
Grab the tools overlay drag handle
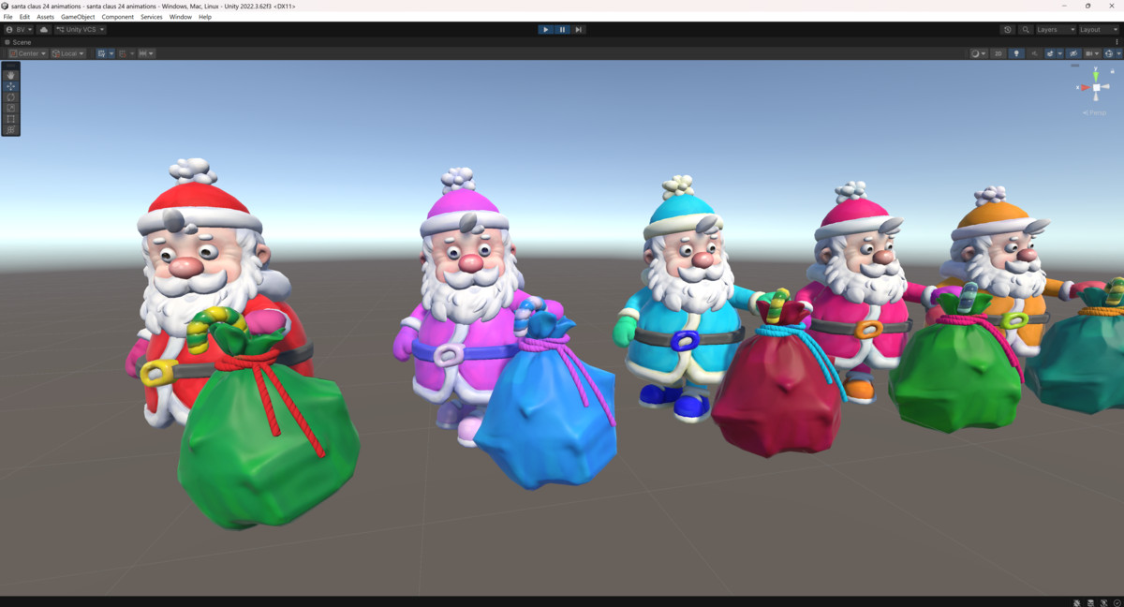pyautogui.click(x=10, y=66)
